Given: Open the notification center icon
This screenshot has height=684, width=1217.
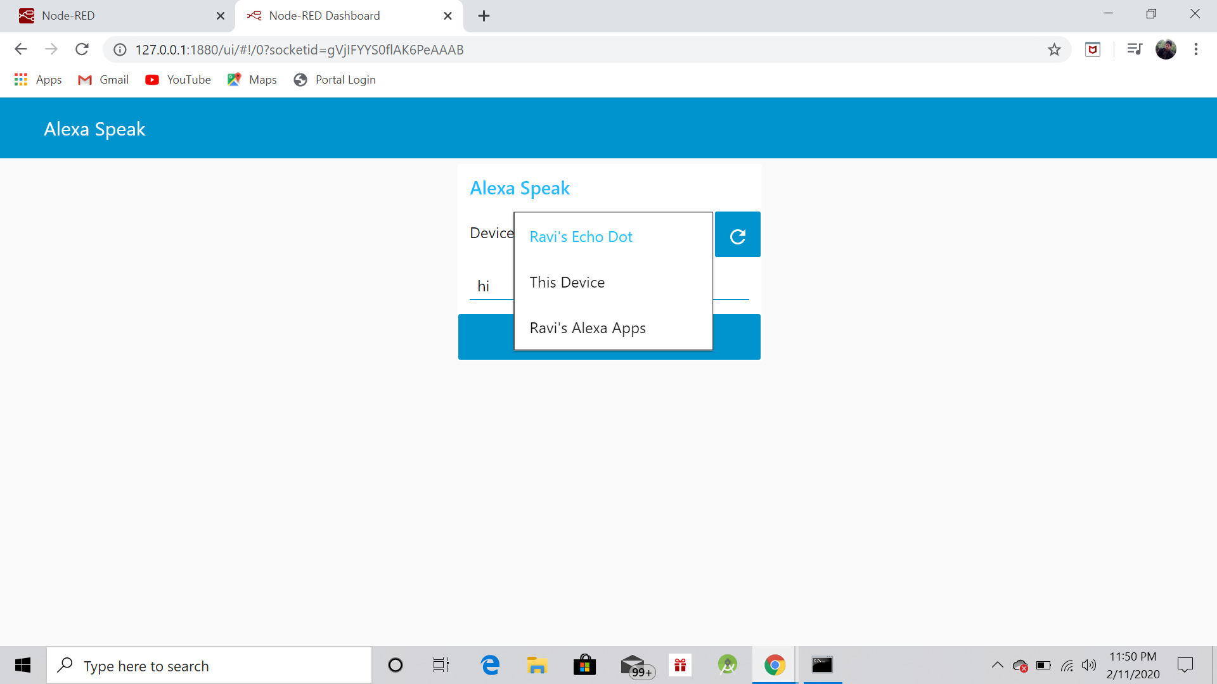Looking at the screenshot, I should [x=1186, y=665].
